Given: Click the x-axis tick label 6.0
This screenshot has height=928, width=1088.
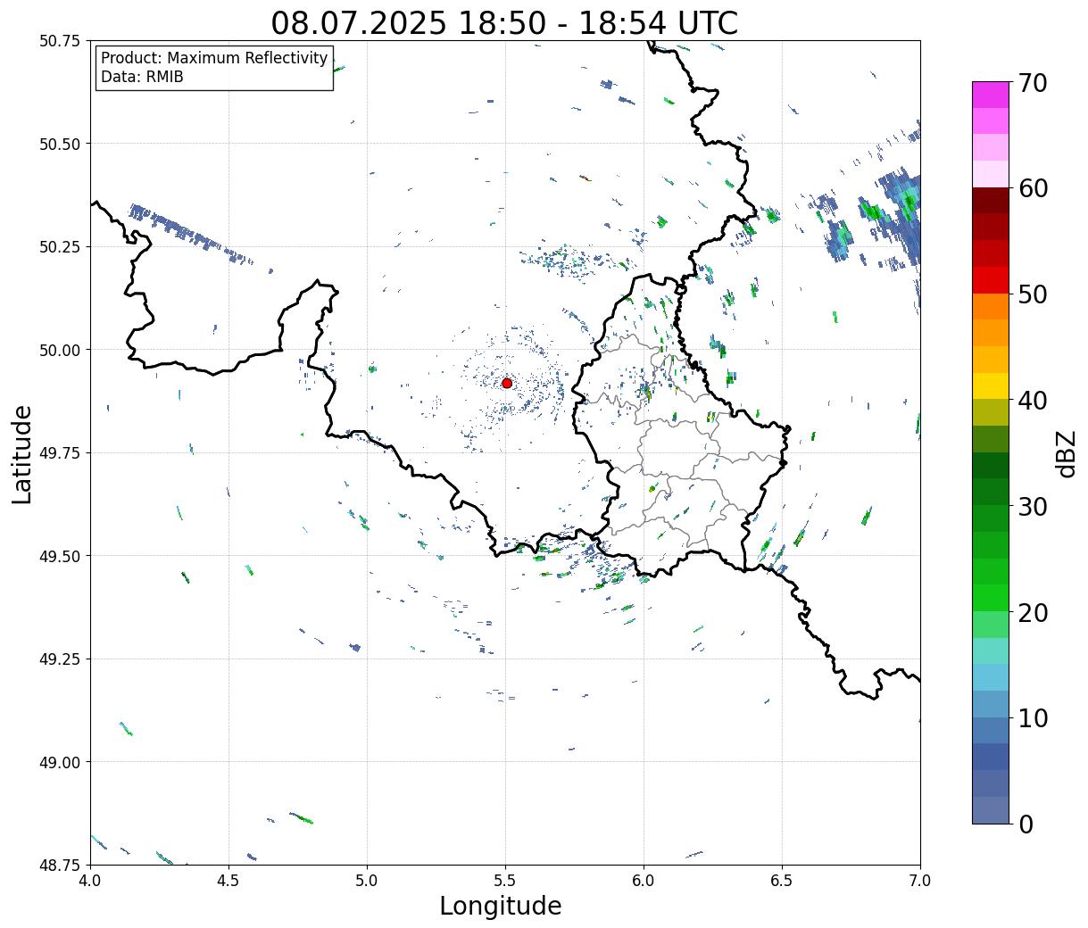Looking at the screenshot, I should (x=644, y=880).
